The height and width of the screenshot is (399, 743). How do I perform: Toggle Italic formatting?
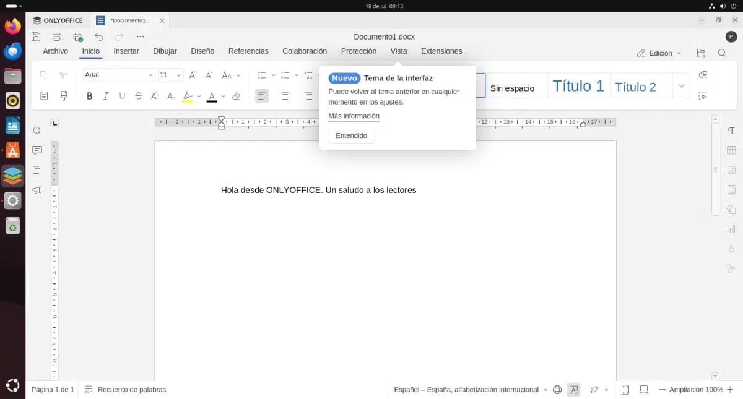[106, 96]
